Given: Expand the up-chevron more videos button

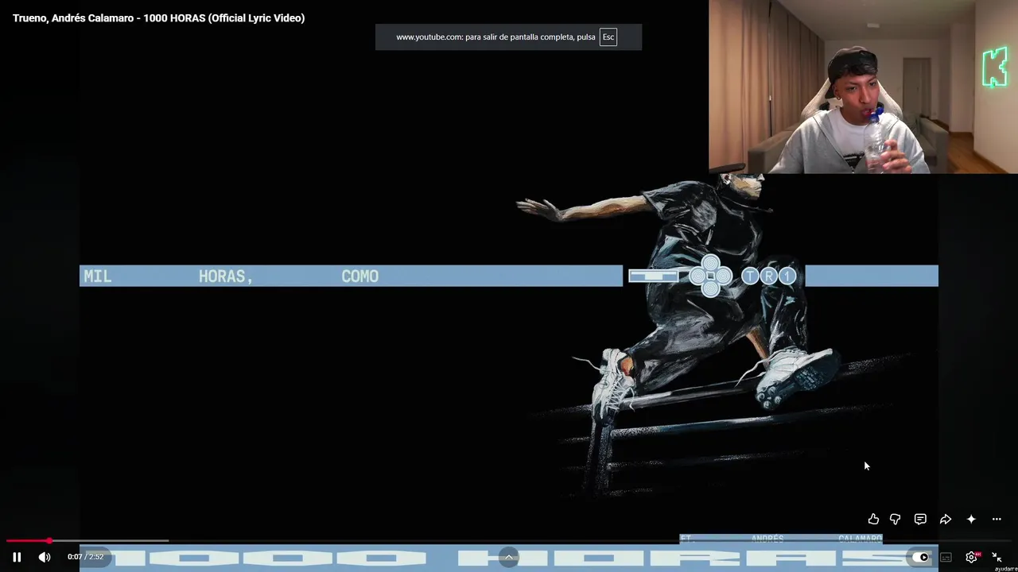Looking at the screenshot, I should 509,557.
